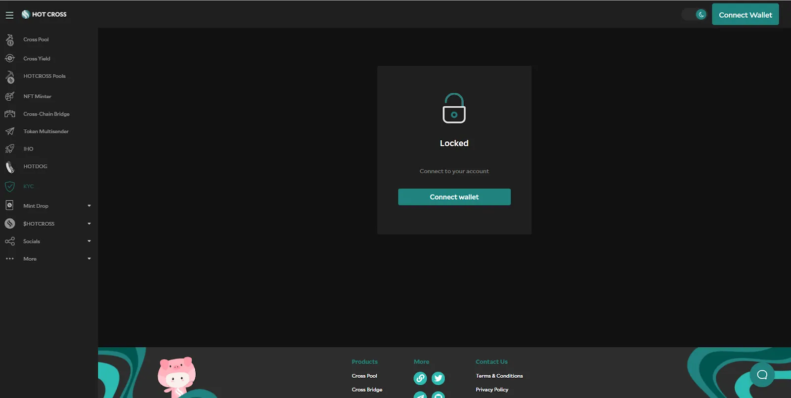The height and width of the screenshot is (398, 791).
Task: Click the $HOTCROSS coin icon
Action: [10, 224]
